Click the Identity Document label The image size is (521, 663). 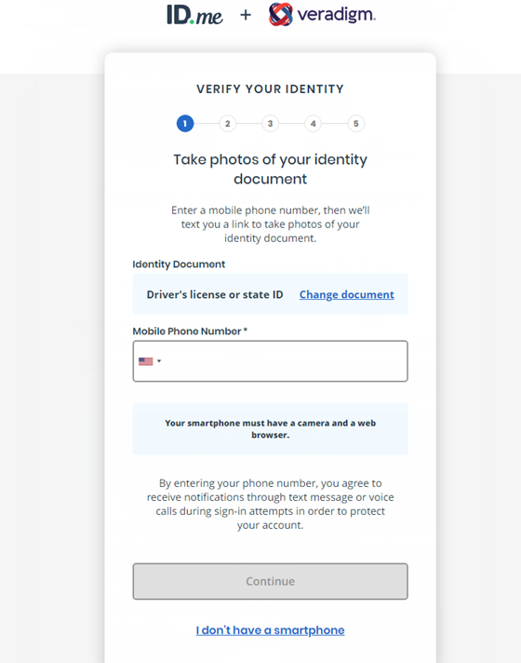click(x=179, y=264)
